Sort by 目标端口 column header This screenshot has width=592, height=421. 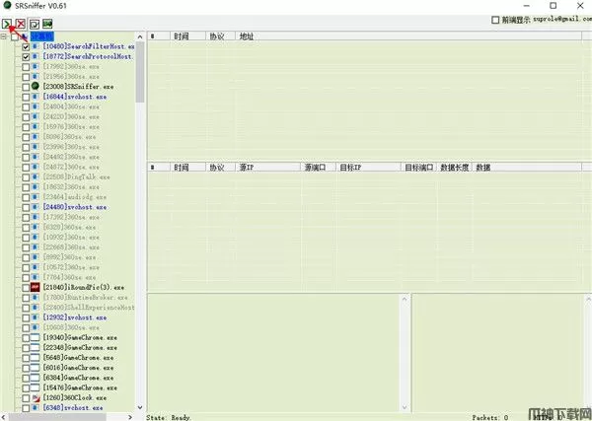(x=417, y=169)
